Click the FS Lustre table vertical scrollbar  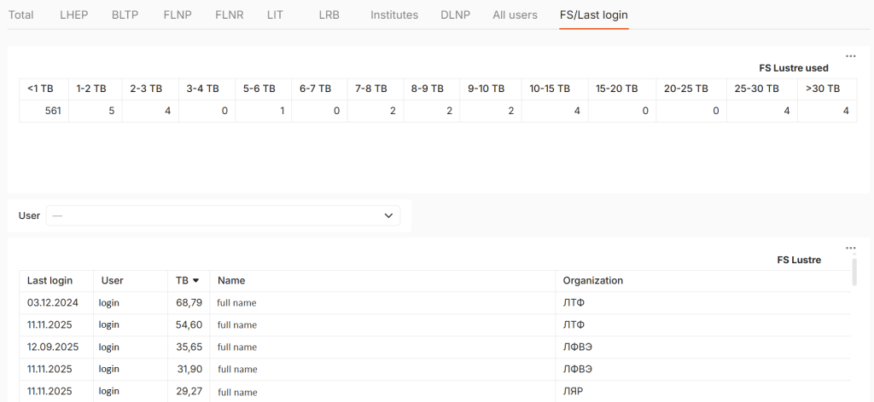click(x=854, y=273)
